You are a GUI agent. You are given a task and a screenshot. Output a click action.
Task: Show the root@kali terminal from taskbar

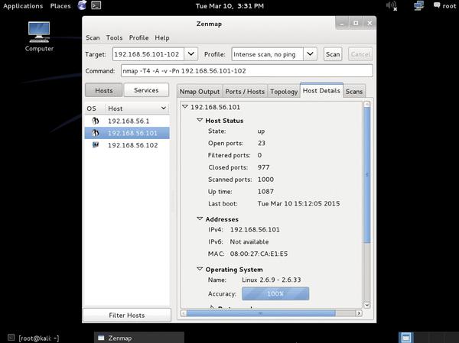(34, 338)
